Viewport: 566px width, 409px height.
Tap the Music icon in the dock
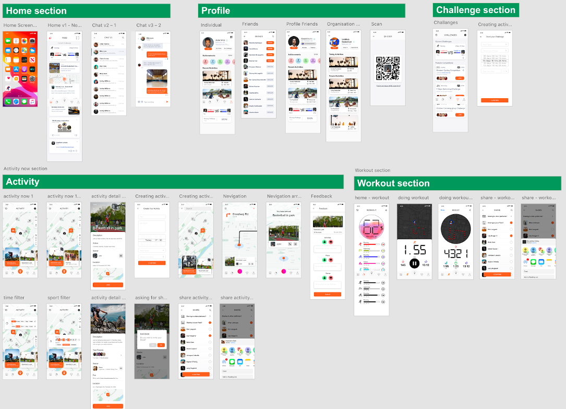tap(32, 101)
